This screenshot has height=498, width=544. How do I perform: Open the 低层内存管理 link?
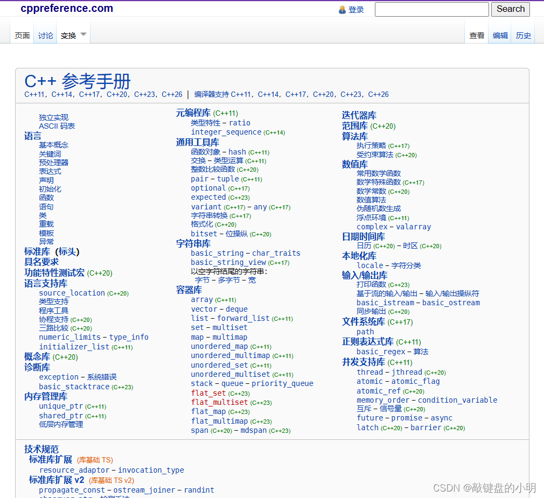[61, 424]
